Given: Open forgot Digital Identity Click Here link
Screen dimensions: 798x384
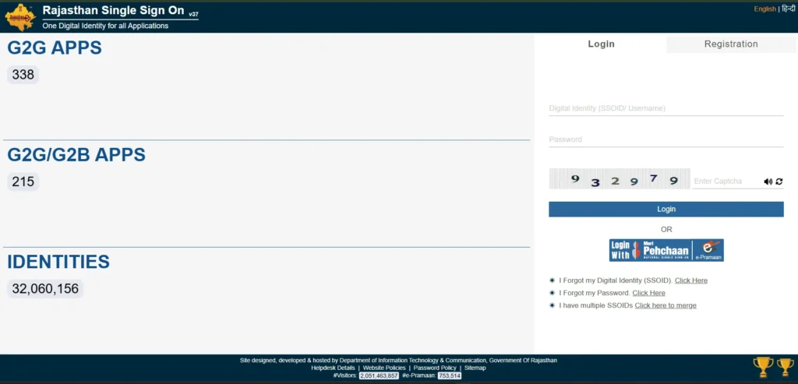Looking at the screenshot, I should [690, 280].
